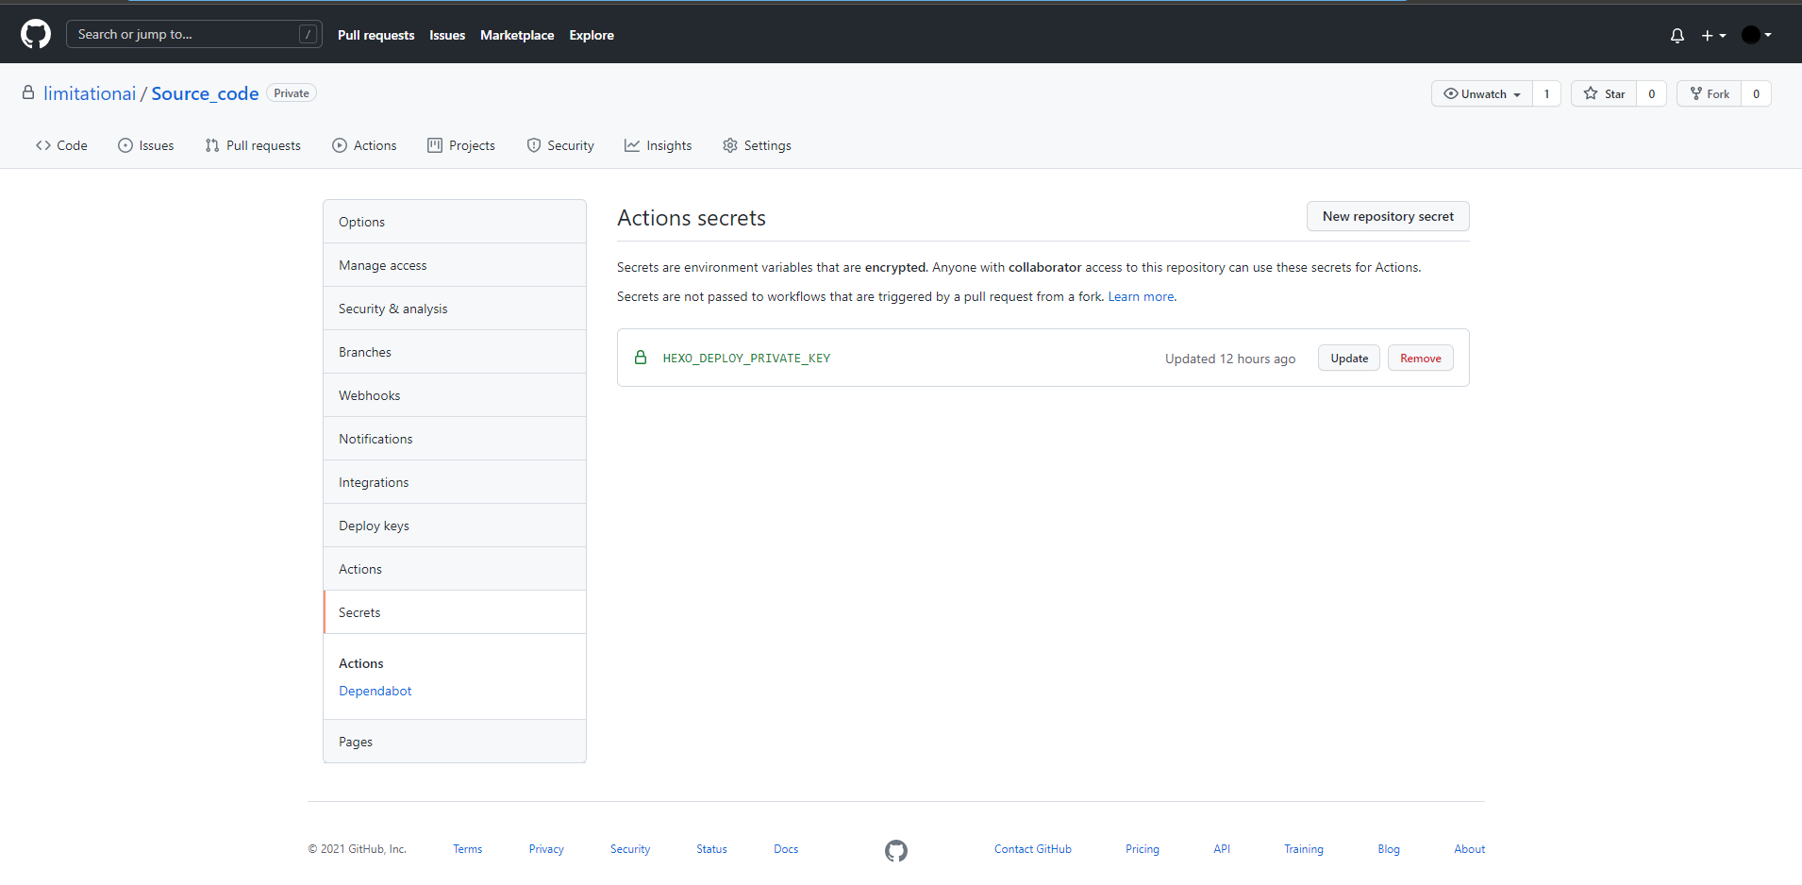
Task: Fork the repository
Action: point(1709,93)
